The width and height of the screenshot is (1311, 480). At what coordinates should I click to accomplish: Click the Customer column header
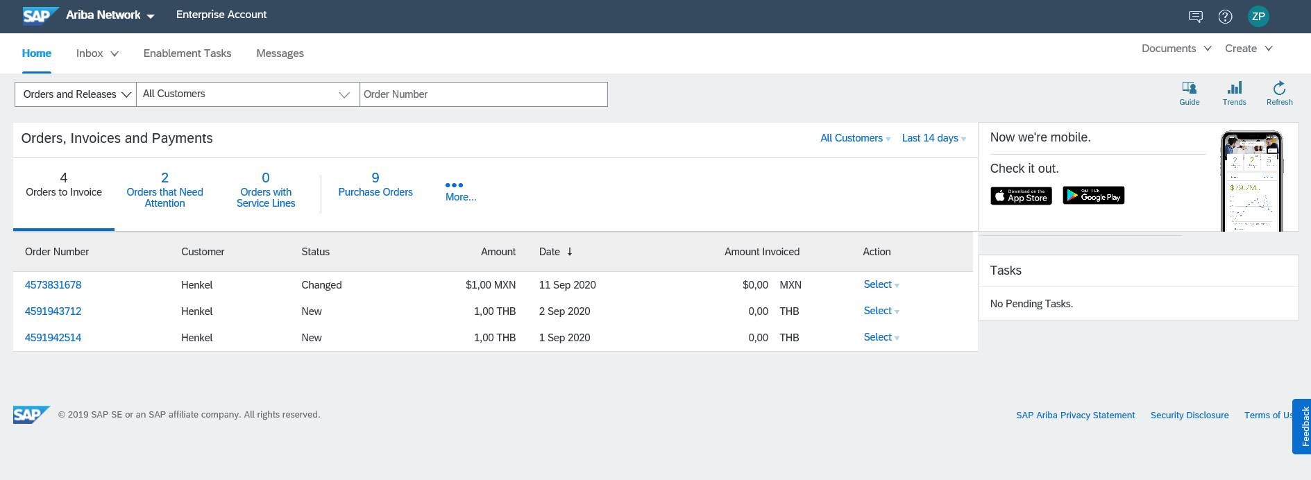click(203, 252)
